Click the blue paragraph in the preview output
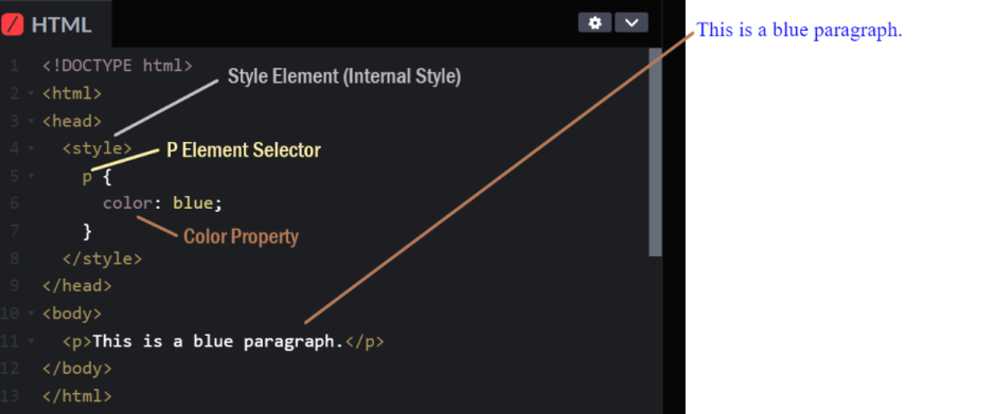 point(799,31)
